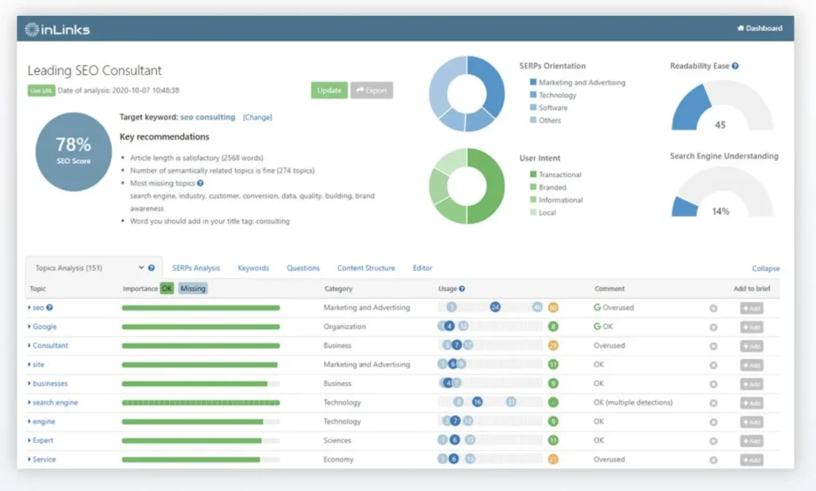Click help icon next to seo topic
The image size is (816, 491).
coord(49,308)
